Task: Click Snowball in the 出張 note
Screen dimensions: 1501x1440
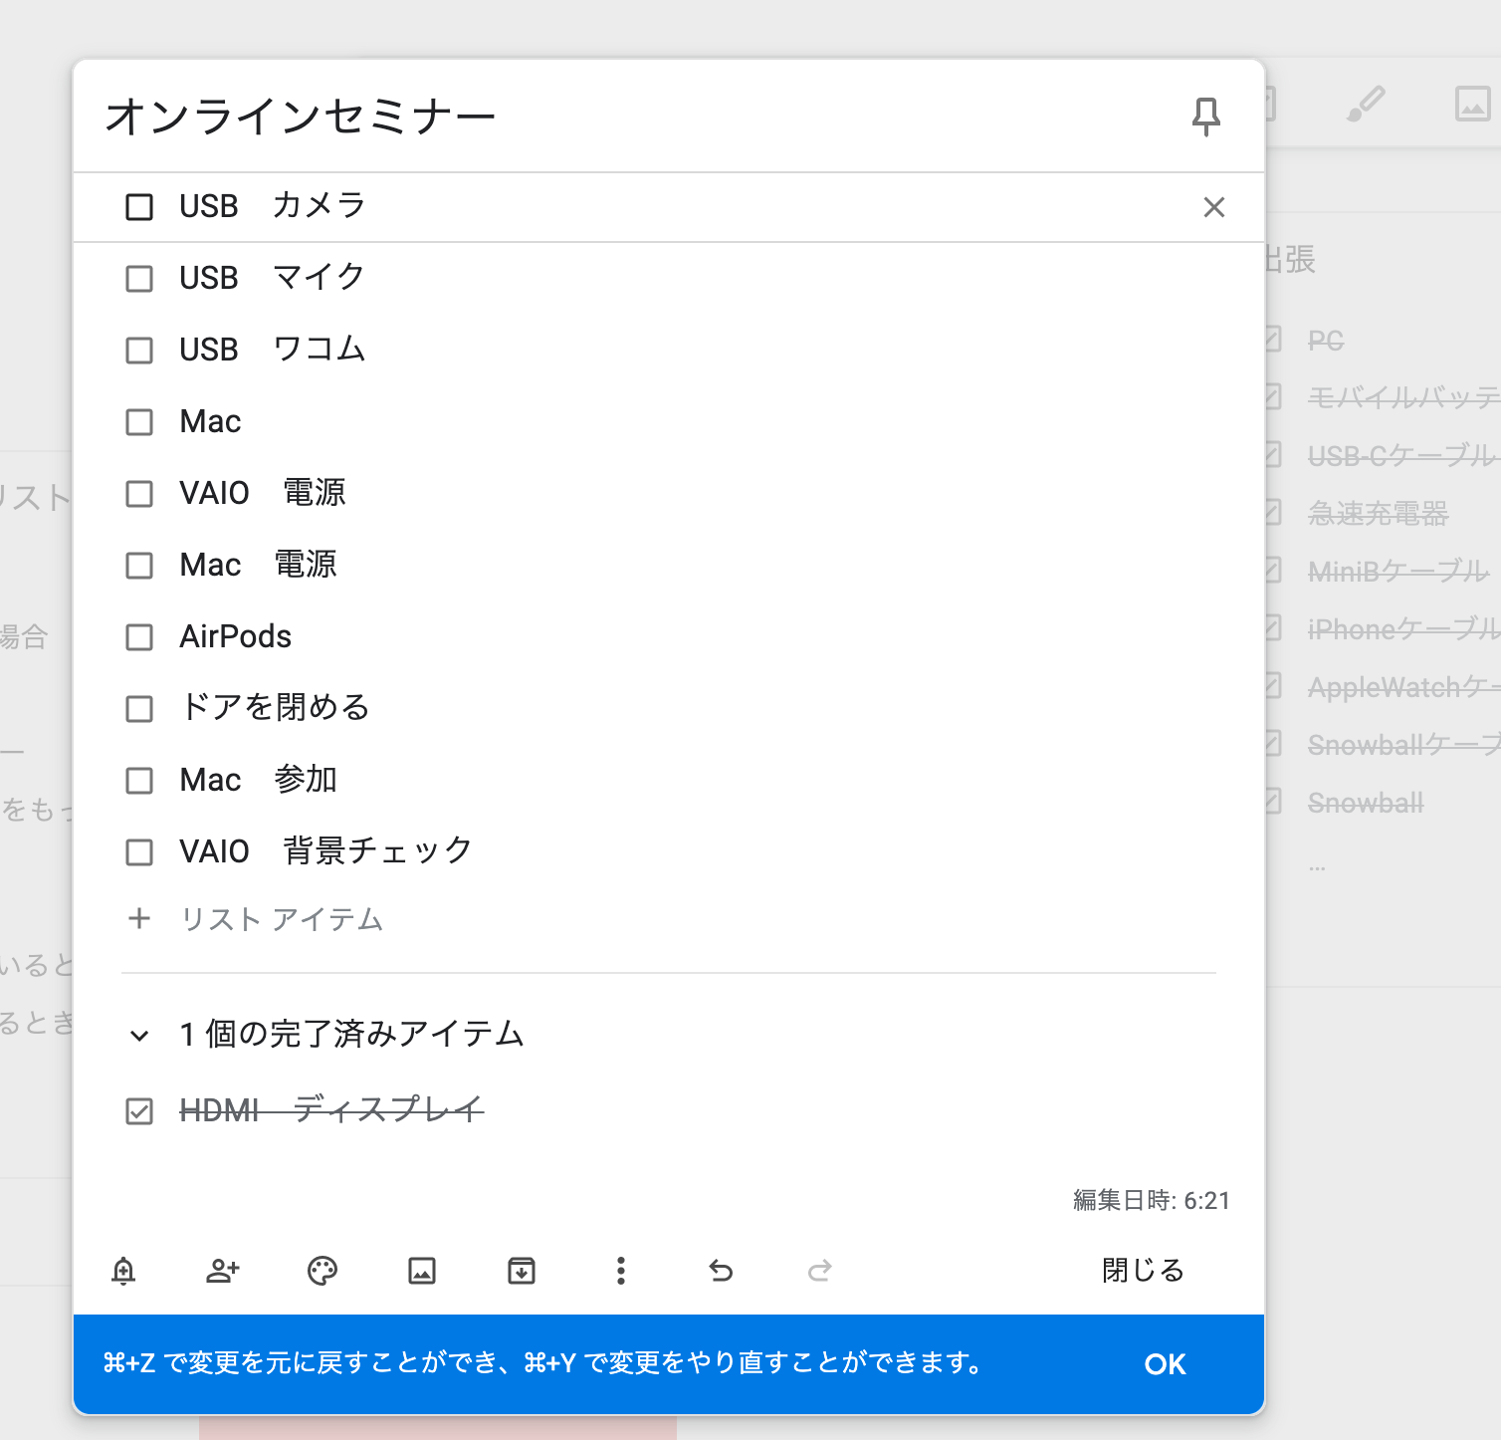Action: coord(1366,803)
